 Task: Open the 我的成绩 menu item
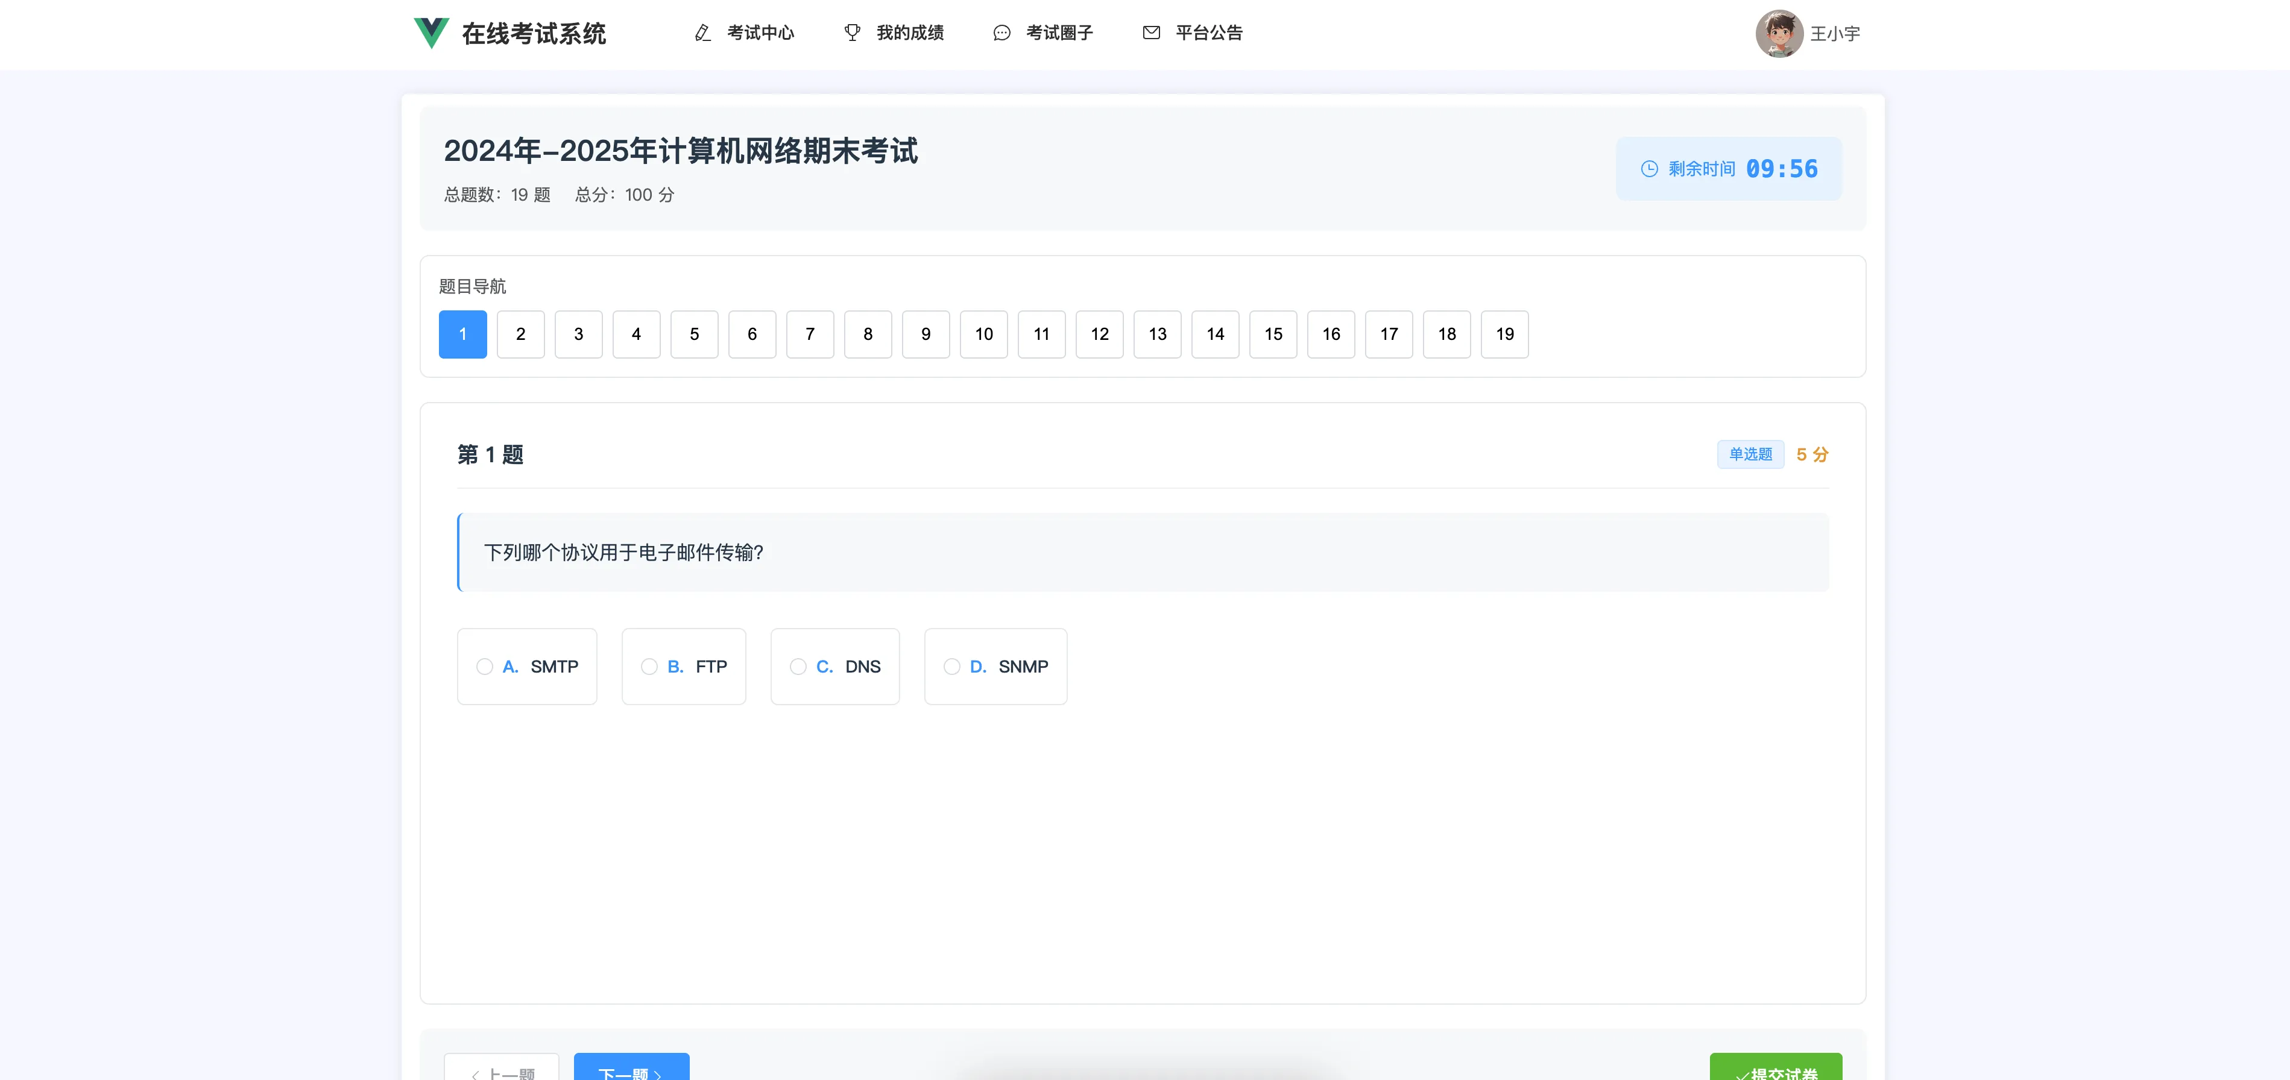pos(909,33)
